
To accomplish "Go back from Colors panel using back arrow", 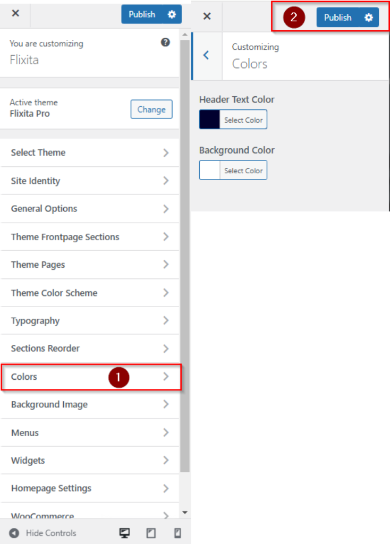I will coord(207,55).
